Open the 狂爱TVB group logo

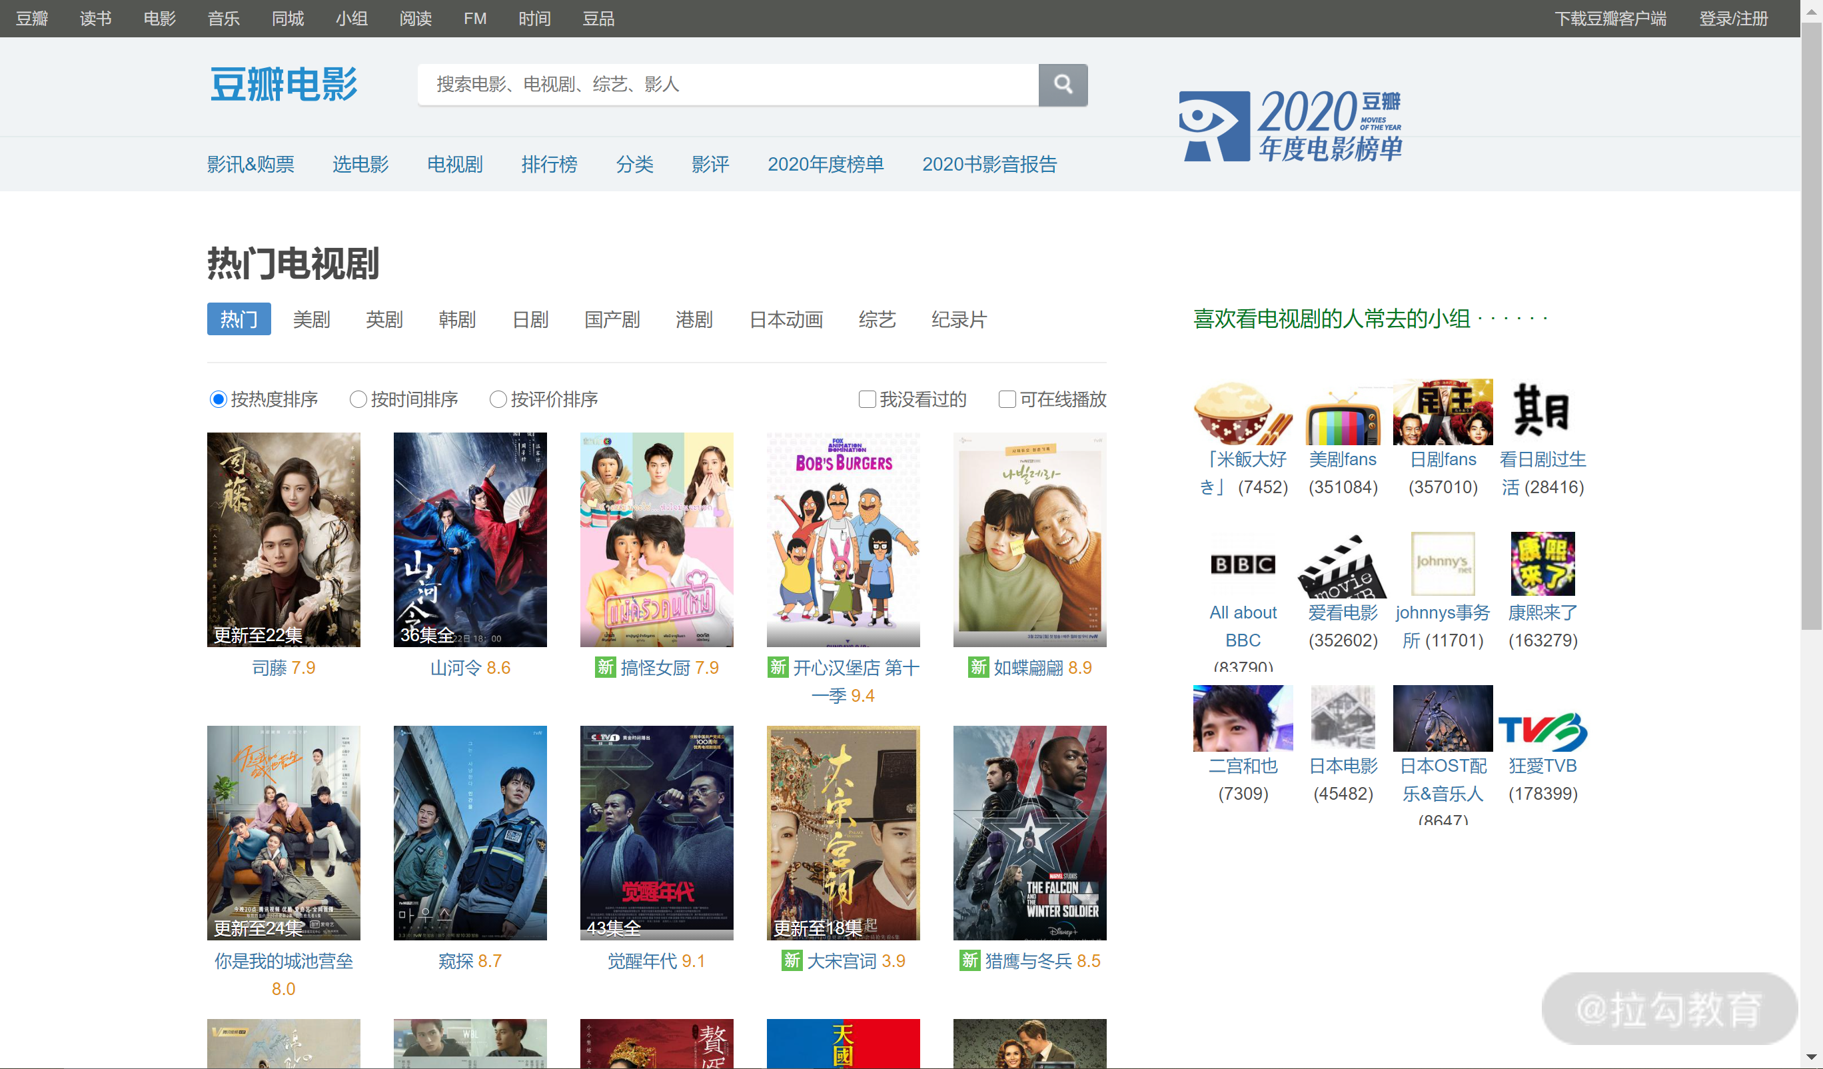click(x=1542, y=732)
